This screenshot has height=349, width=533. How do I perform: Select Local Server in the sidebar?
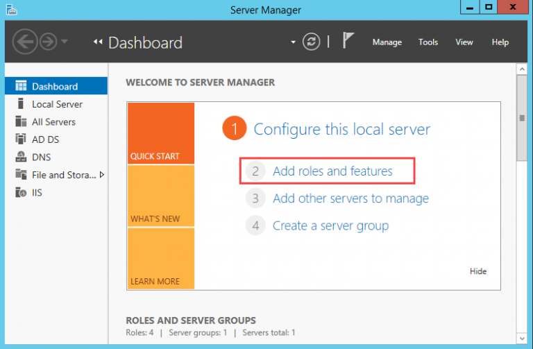[x=56, y=104]
